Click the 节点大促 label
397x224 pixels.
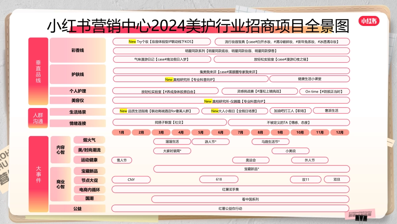(89, 180)
